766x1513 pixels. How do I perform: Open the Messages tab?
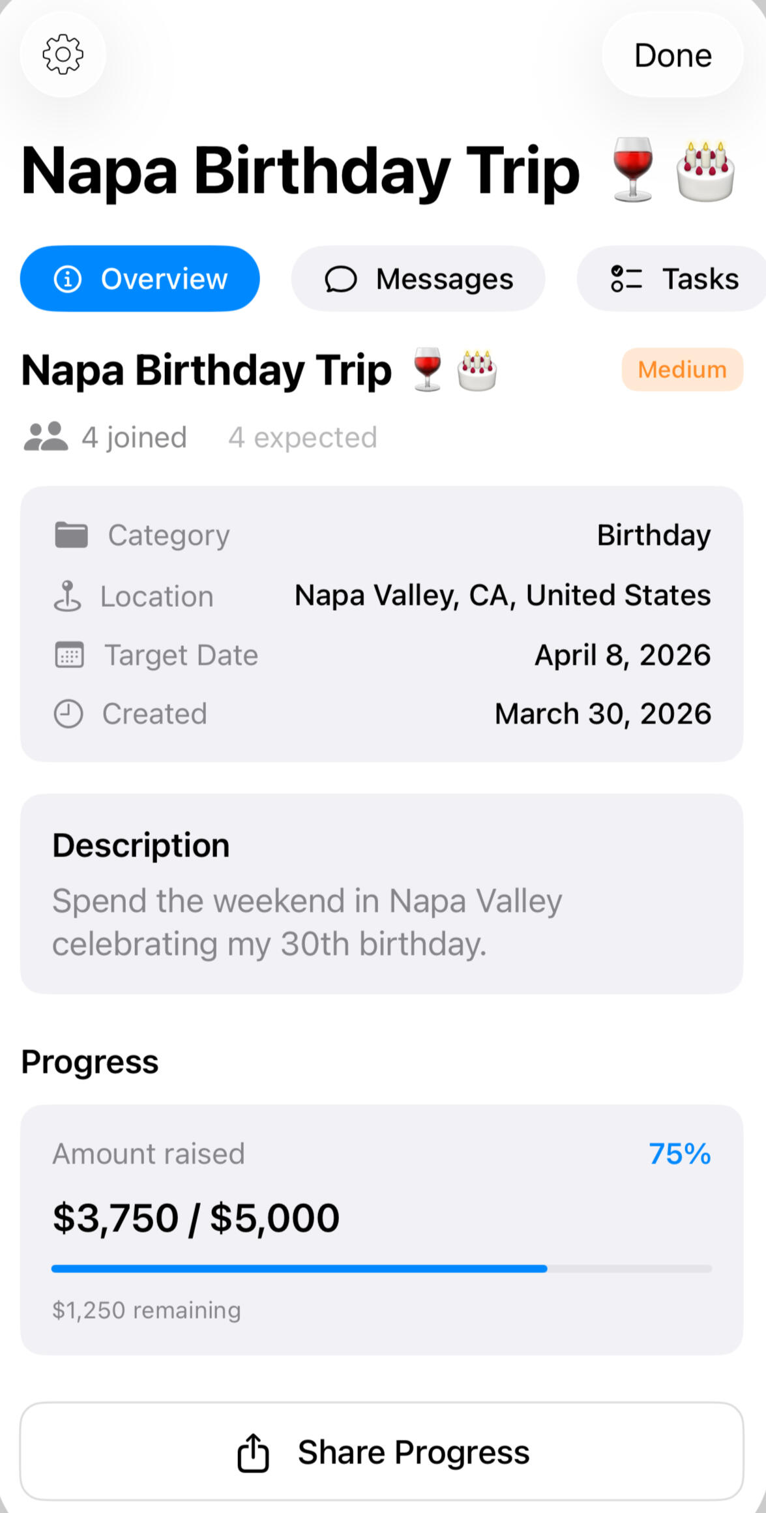tap(418, 279)
